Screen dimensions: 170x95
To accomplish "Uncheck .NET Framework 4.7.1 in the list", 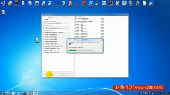I will pos(43,23).
